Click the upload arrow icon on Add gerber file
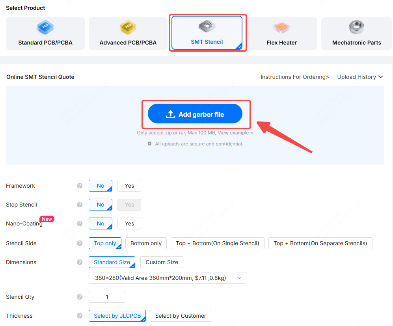This screenshot has width=393, height=326. [170, 114]
